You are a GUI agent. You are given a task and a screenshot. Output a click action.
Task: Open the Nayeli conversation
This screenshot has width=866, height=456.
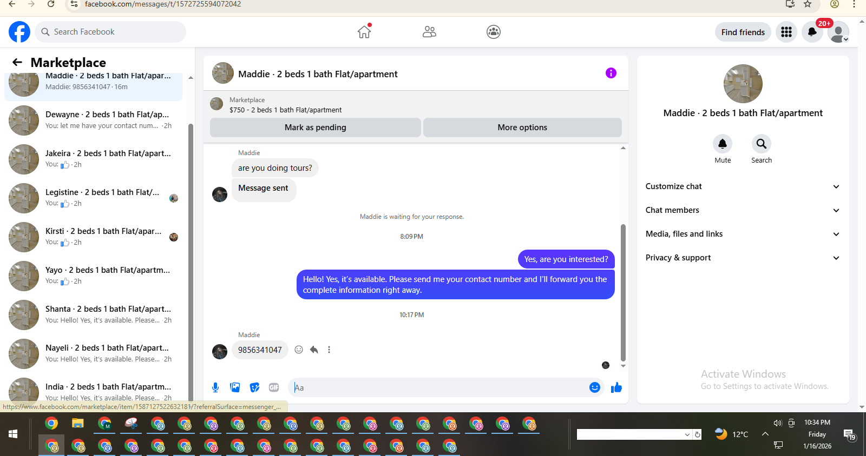(x=93, y=354)
